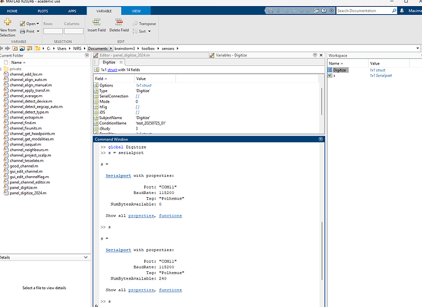Click the browse for folder icon

pyautogui.click(x=22, y=49)
